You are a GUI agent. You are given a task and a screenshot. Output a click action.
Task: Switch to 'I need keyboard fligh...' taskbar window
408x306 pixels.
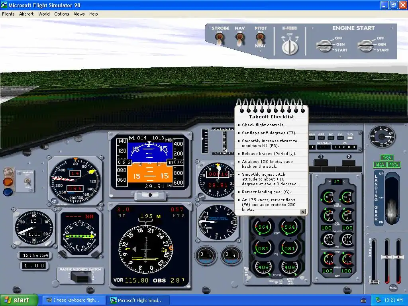click(74, 300)
